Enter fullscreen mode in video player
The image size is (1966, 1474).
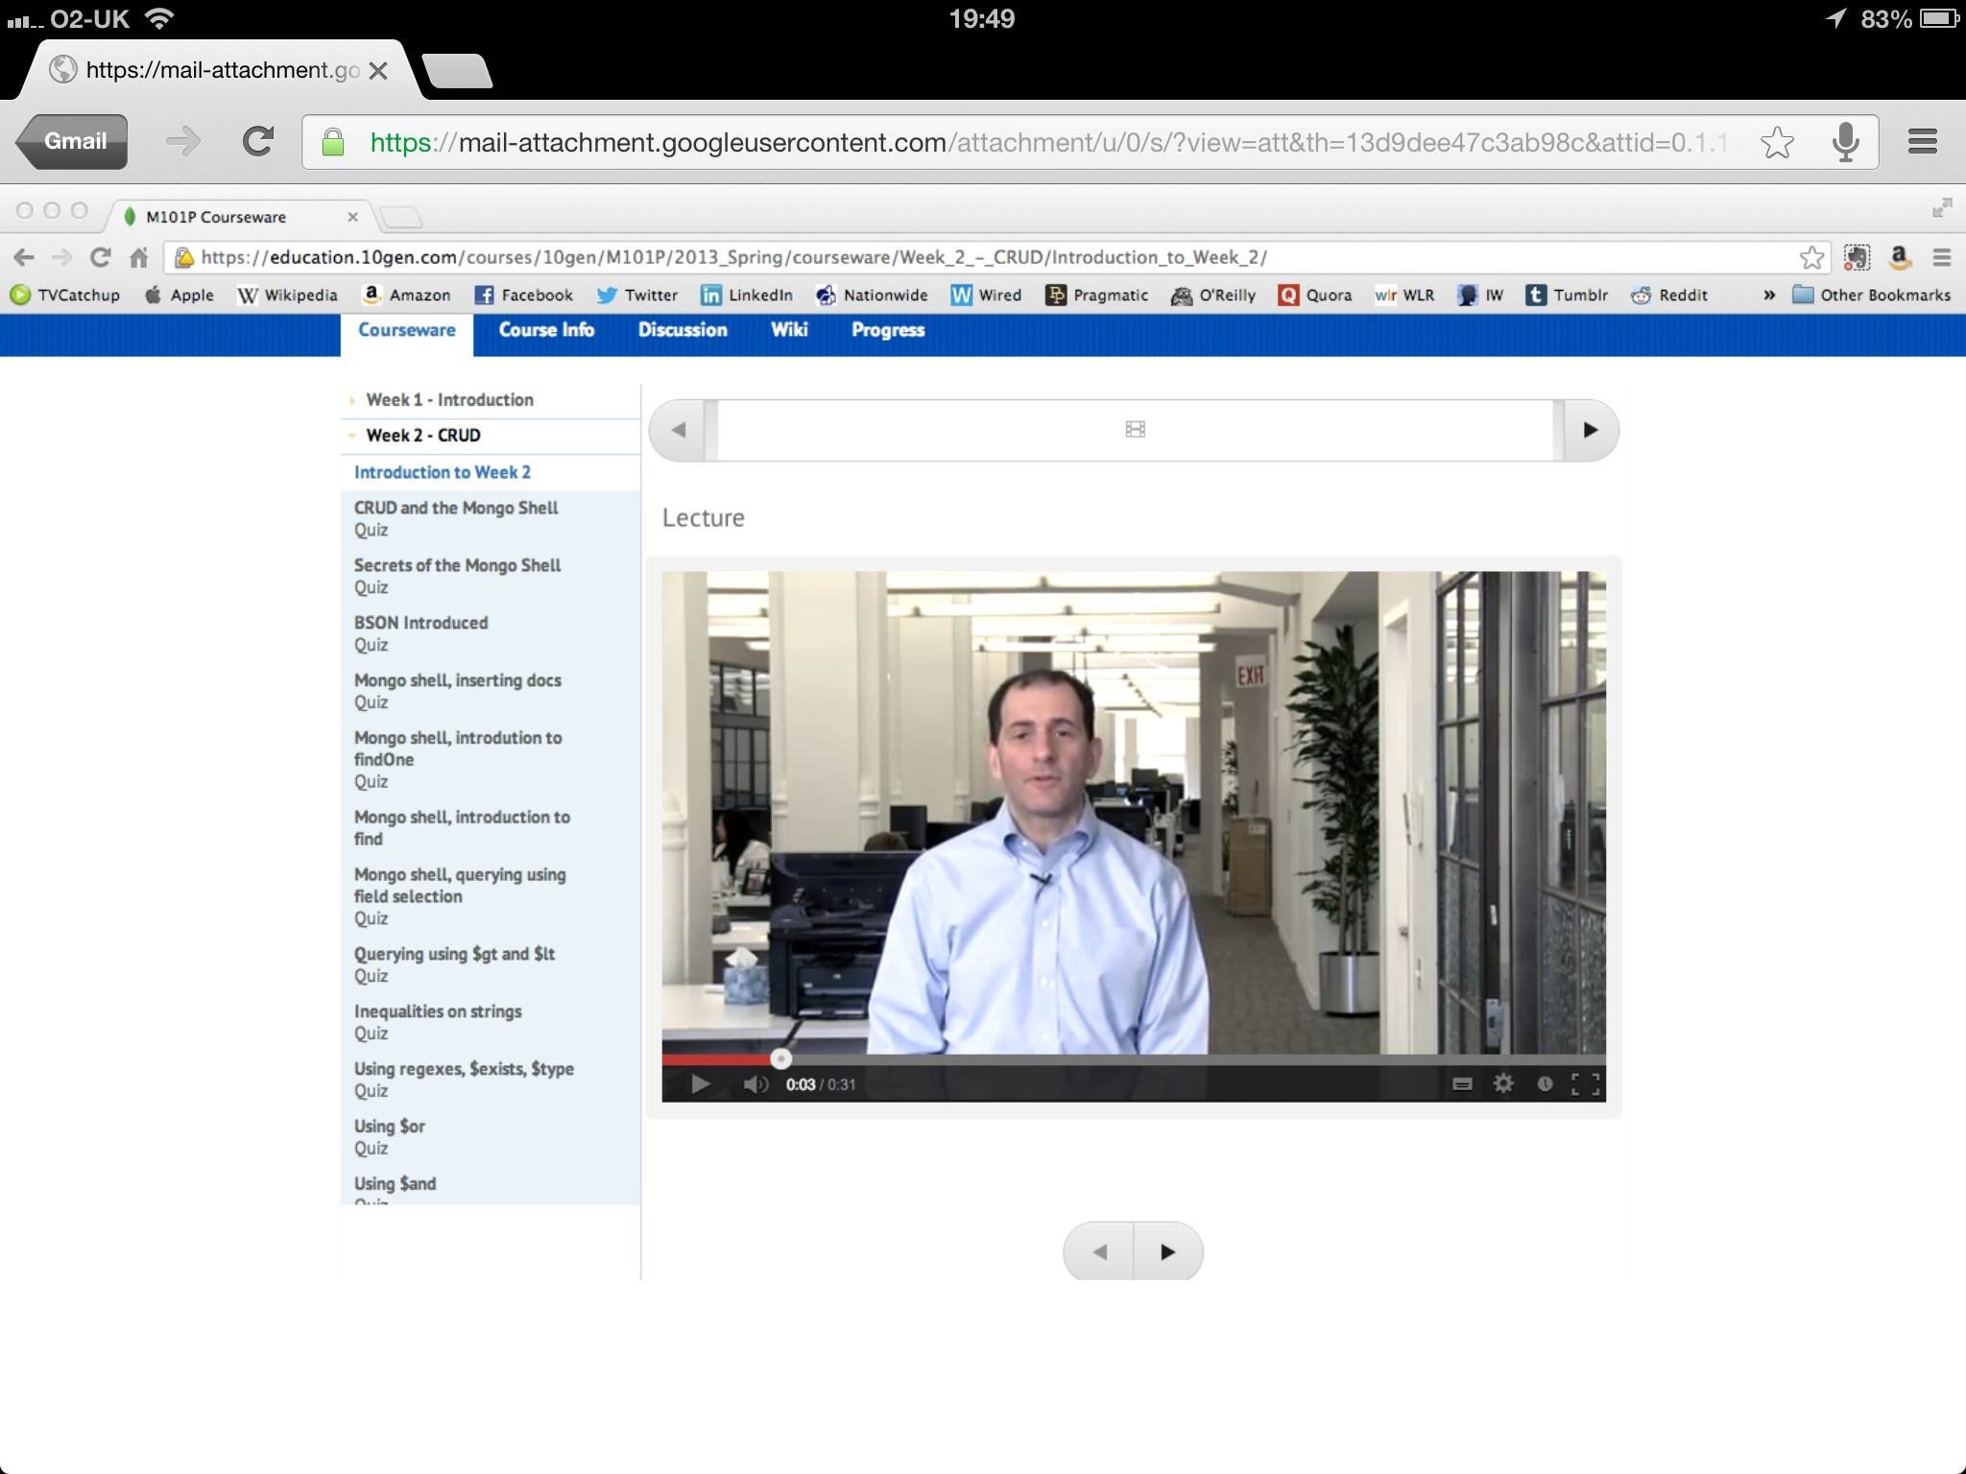(1585, 1083)
